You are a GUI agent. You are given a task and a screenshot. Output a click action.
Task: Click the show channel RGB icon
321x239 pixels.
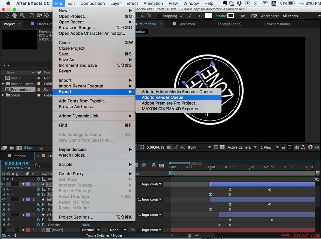click(182, 147)
